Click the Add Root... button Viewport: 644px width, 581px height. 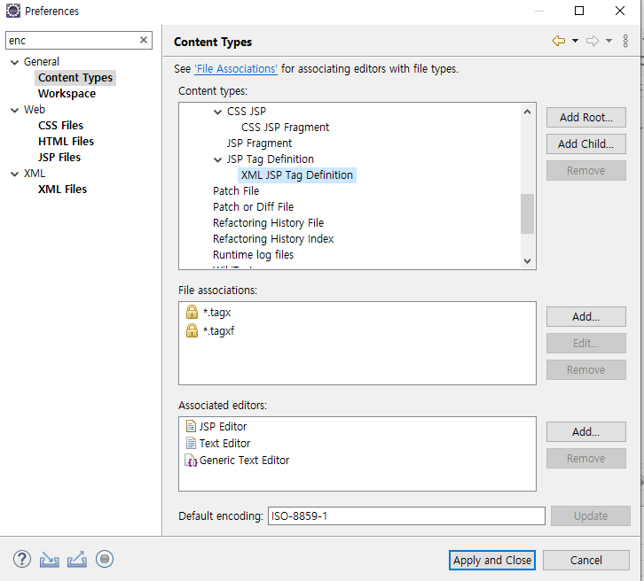[586, 117]
